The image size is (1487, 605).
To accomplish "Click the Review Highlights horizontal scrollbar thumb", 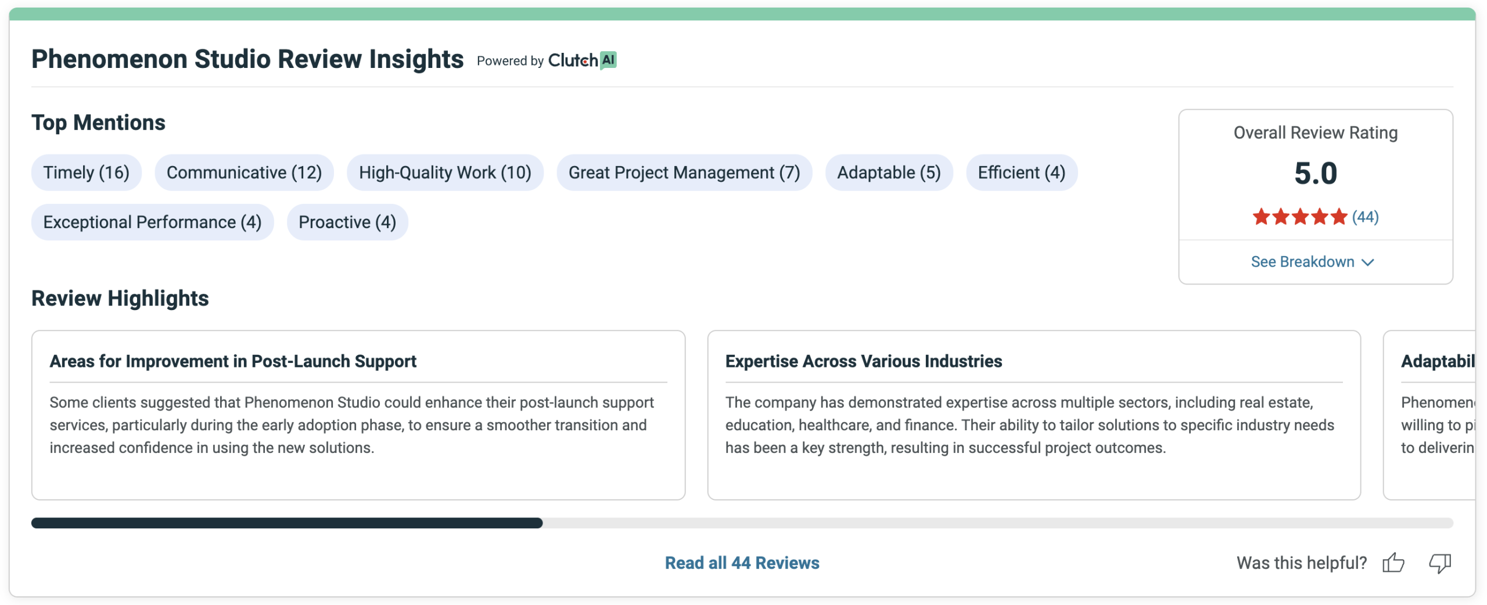I will tap(287, 523).
